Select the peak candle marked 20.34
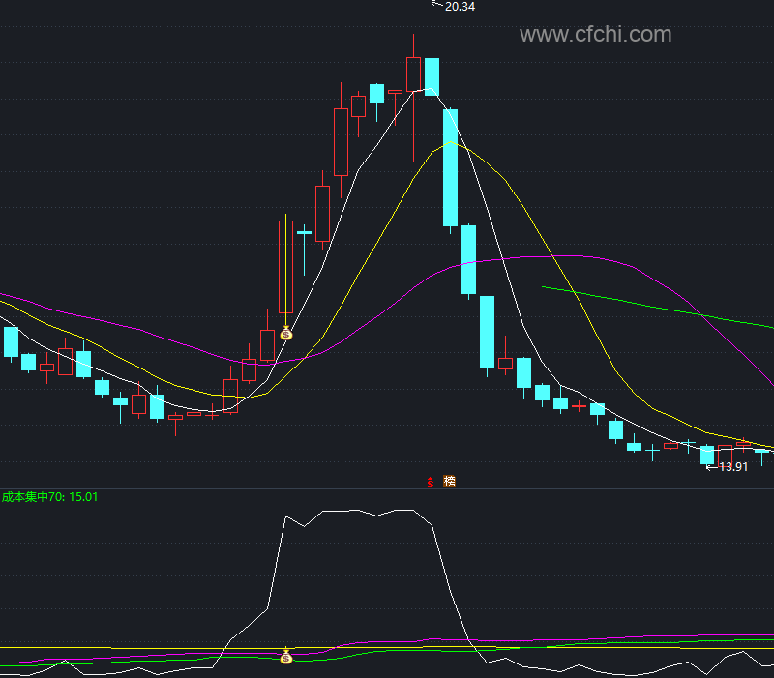Screen dimensions: 774x678 pyautogui.click(x=432, y=76)
